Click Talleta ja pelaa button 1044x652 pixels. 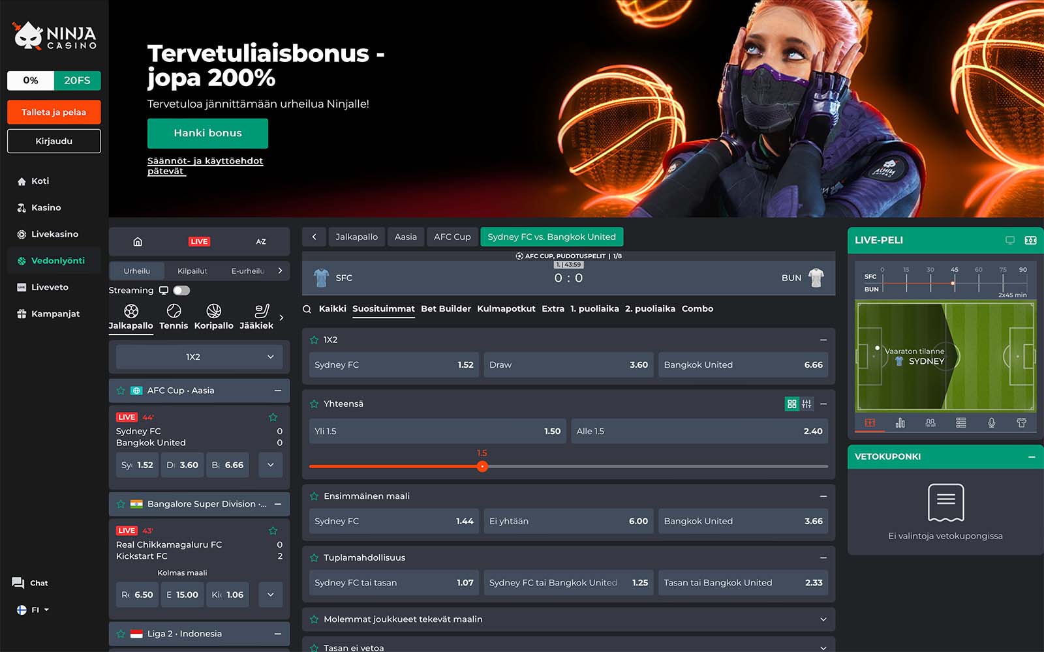point(54,112)
